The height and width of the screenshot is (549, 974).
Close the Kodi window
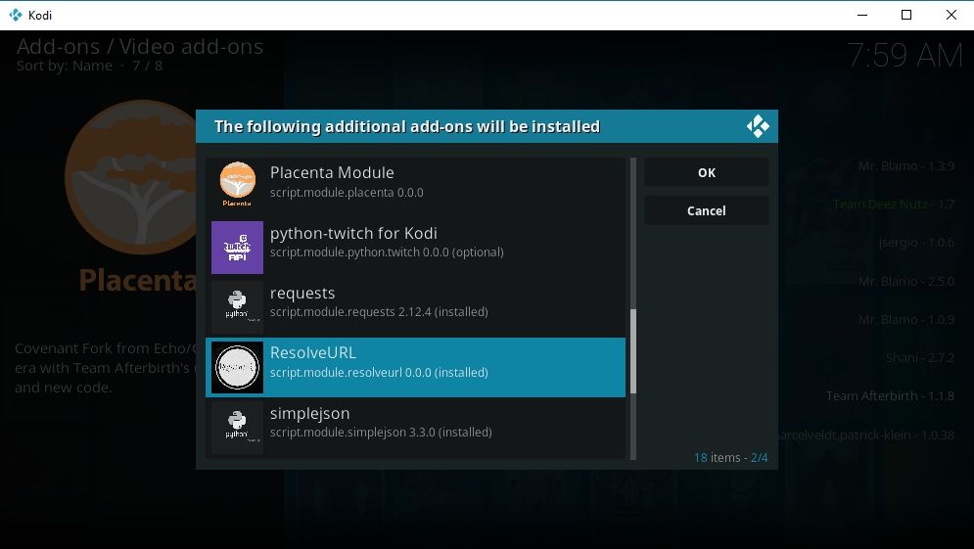click(x=951, y=15)
